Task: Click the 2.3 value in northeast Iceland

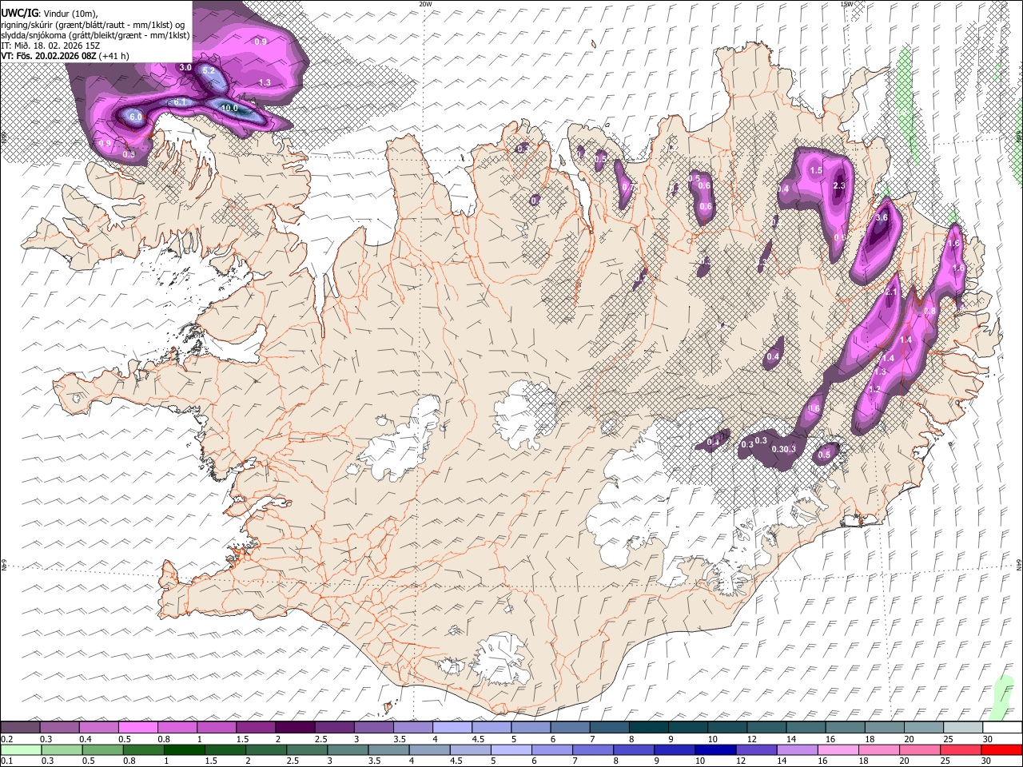Action: click(x=839, y=185)
